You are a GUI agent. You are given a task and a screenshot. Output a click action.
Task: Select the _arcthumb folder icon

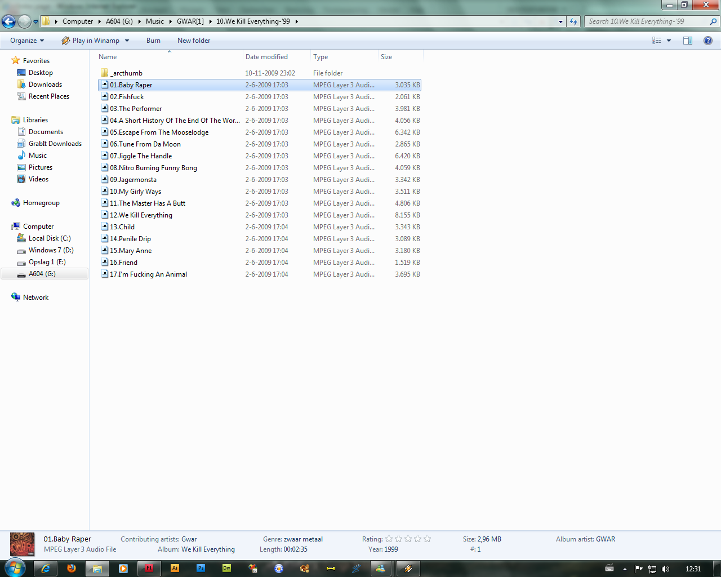104,73
